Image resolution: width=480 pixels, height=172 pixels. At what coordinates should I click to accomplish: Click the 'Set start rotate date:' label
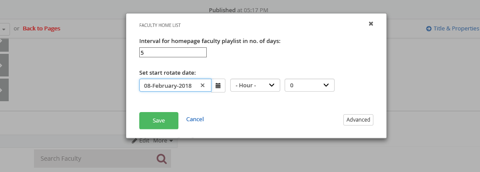(x=168, y=73)
